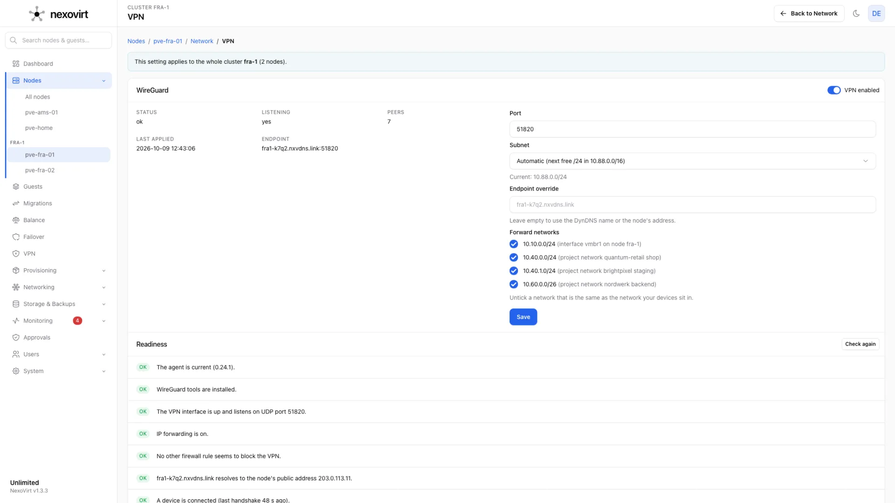Click the Users people icon

click(16, 354)
